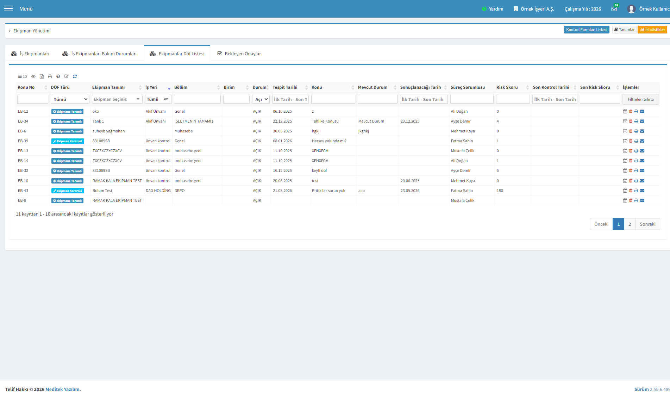Open DÖF Türü Tümü dropdown
Screen dimensions: 670x398
pyautogui.click(x=70, y=99)
